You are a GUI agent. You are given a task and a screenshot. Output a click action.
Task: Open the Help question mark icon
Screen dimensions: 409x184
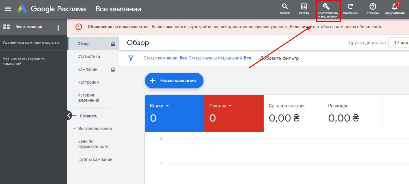click(373, 7)
